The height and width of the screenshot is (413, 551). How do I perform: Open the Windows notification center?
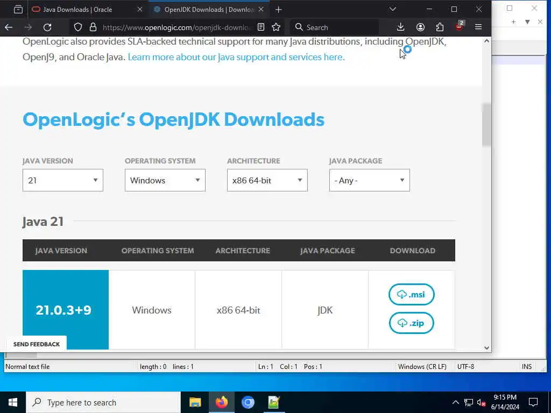tap(533, 402)
